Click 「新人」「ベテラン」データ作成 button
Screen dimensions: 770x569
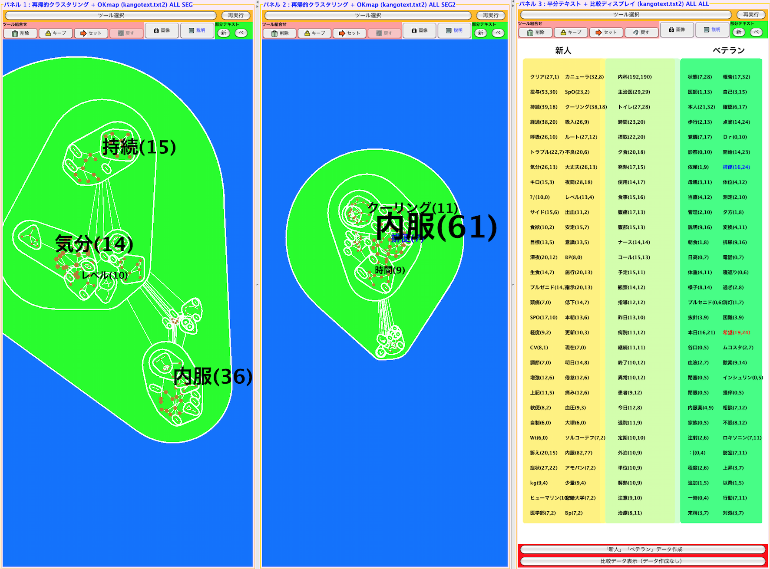coord(643,549)
